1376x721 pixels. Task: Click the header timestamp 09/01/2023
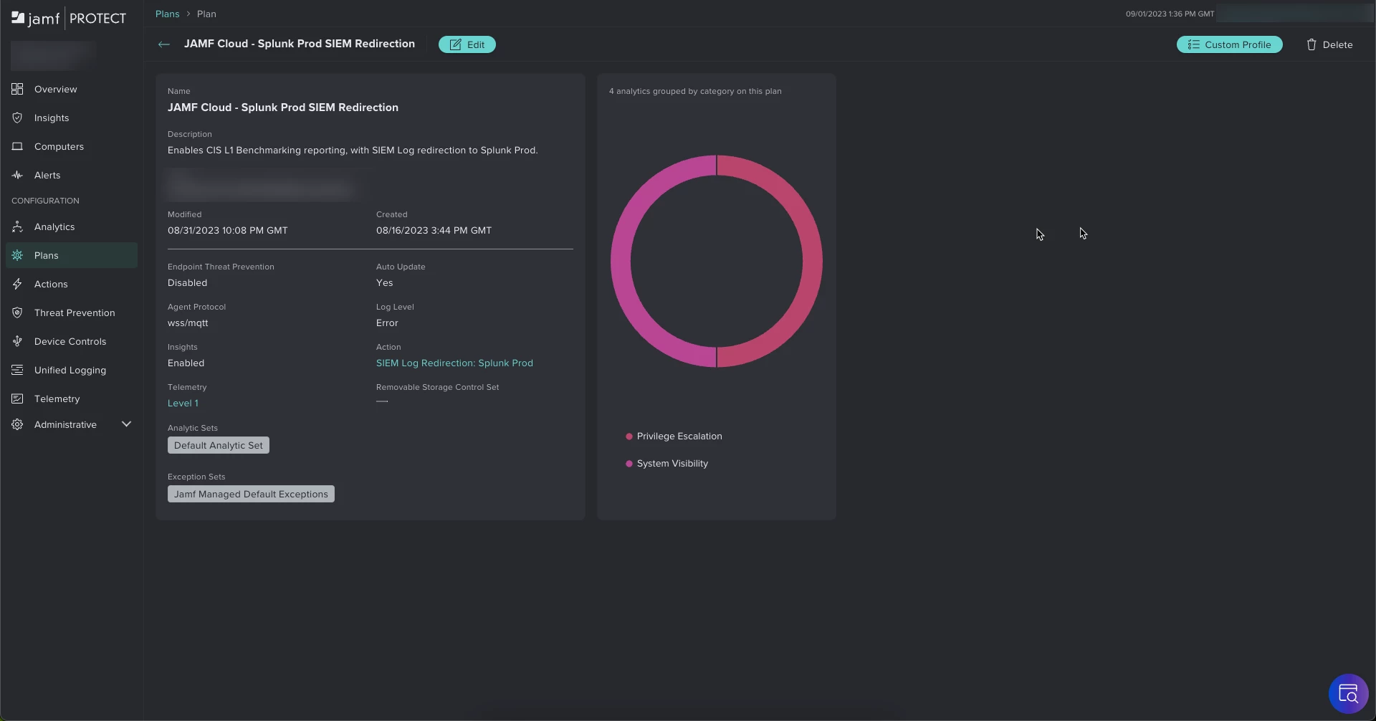pyautogui.click(x=1170, y=14)
